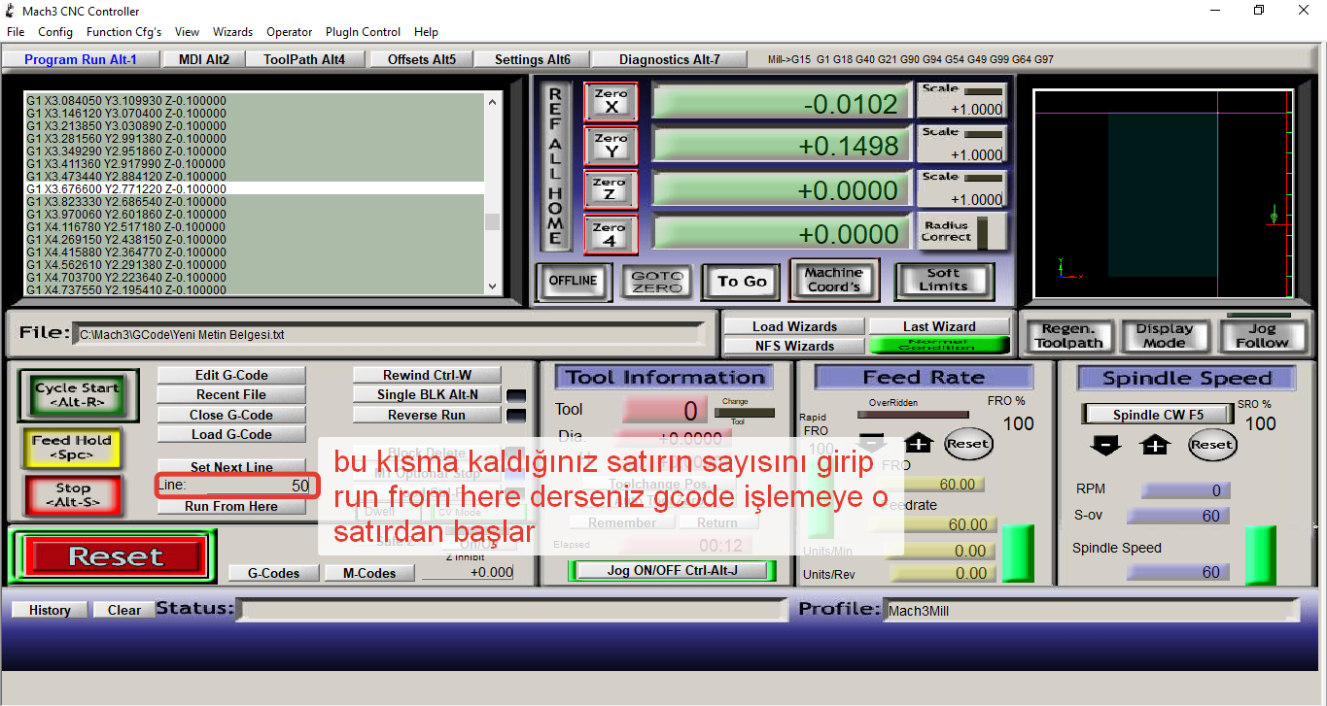The image size is (1327, 706).
Task: Open the Function Cfg's menu
Action: [123, 32]
